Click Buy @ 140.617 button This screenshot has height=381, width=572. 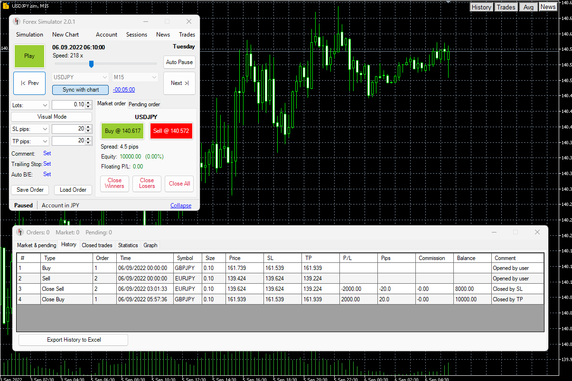tap(122, 131)
